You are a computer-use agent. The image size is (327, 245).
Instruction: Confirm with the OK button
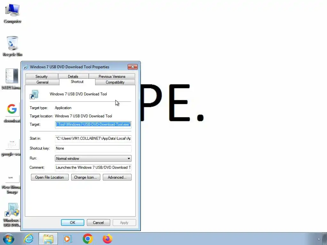tap(72, 222)
